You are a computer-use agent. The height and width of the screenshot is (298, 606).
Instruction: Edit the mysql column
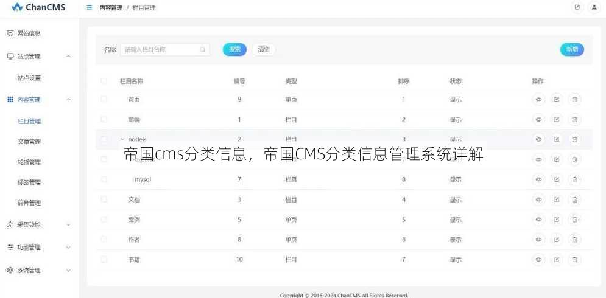click(x=557, y=179)
